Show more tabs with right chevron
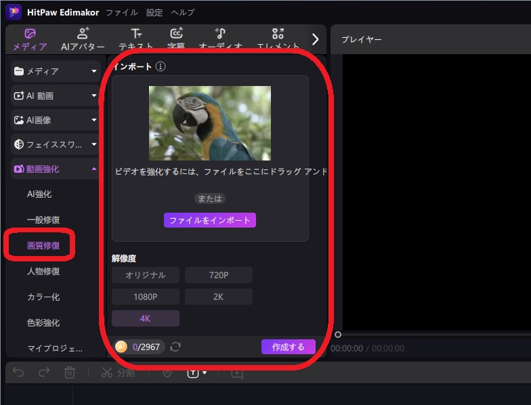 [x=316, y=39]
